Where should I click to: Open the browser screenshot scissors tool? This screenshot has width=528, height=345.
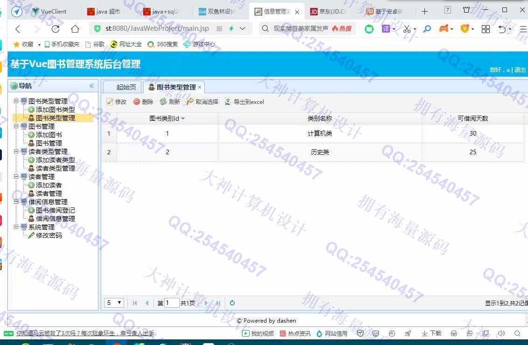(407, 29)
